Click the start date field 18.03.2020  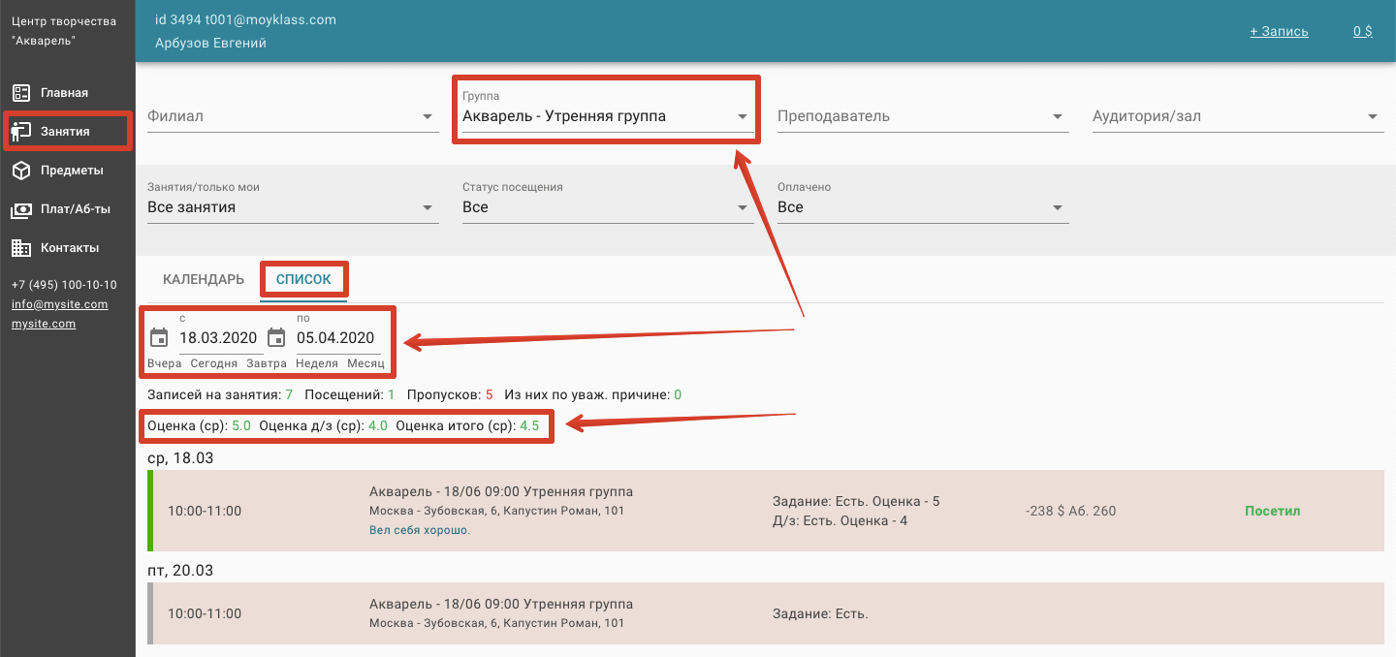[x=218, y=338]
